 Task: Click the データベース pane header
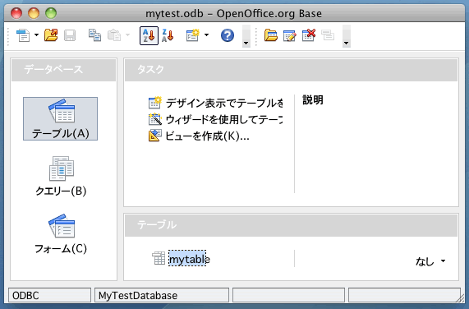(x=64, y=70)
